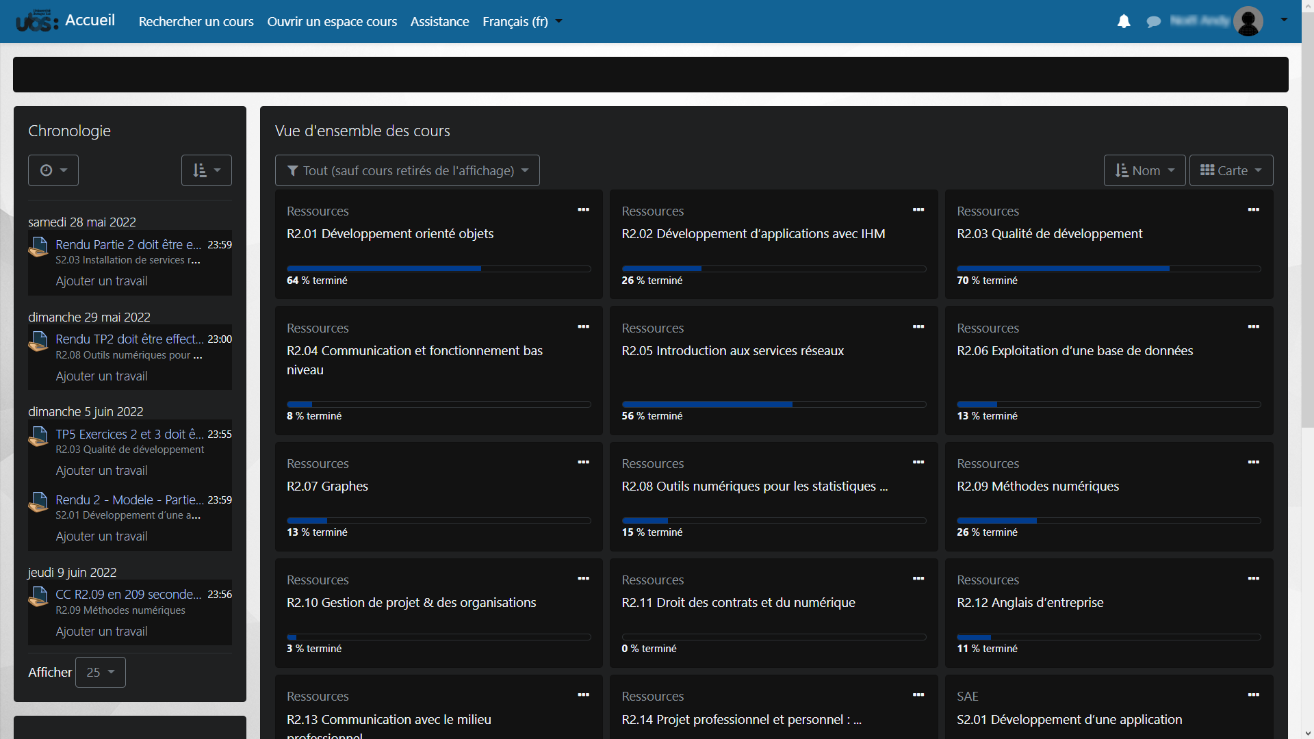Open course R2.07 Graphes
Viewport: 1314px width, 739px height.
tap(327, 487)
